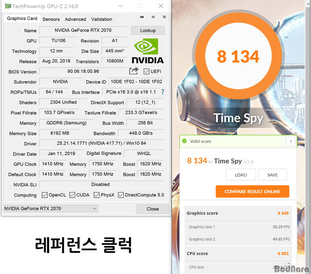The height and width of the screenshot is (274, 311).
Task: Click the Memory Size value 8192 MB
Action: (60, 133)
